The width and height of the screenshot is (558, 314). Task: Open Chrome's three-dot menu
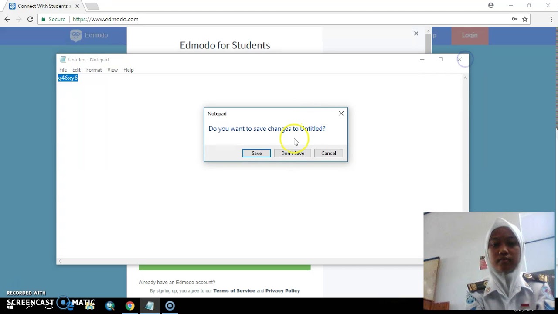[x=551, y=19]
